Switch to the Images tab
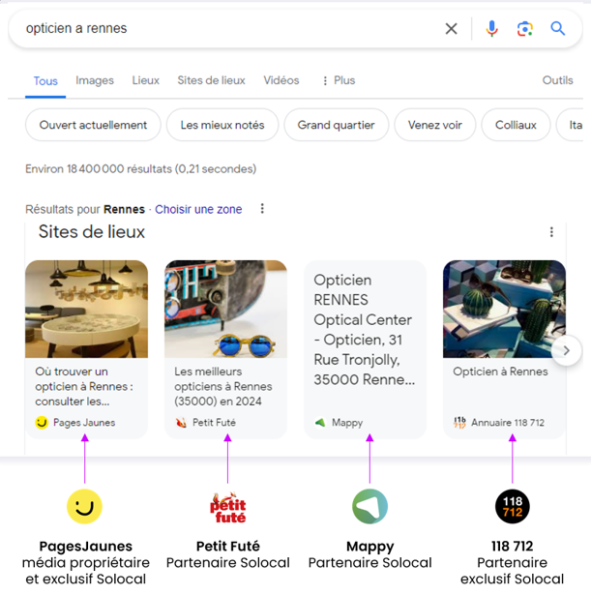591x595 pixels. coord(95,80)
